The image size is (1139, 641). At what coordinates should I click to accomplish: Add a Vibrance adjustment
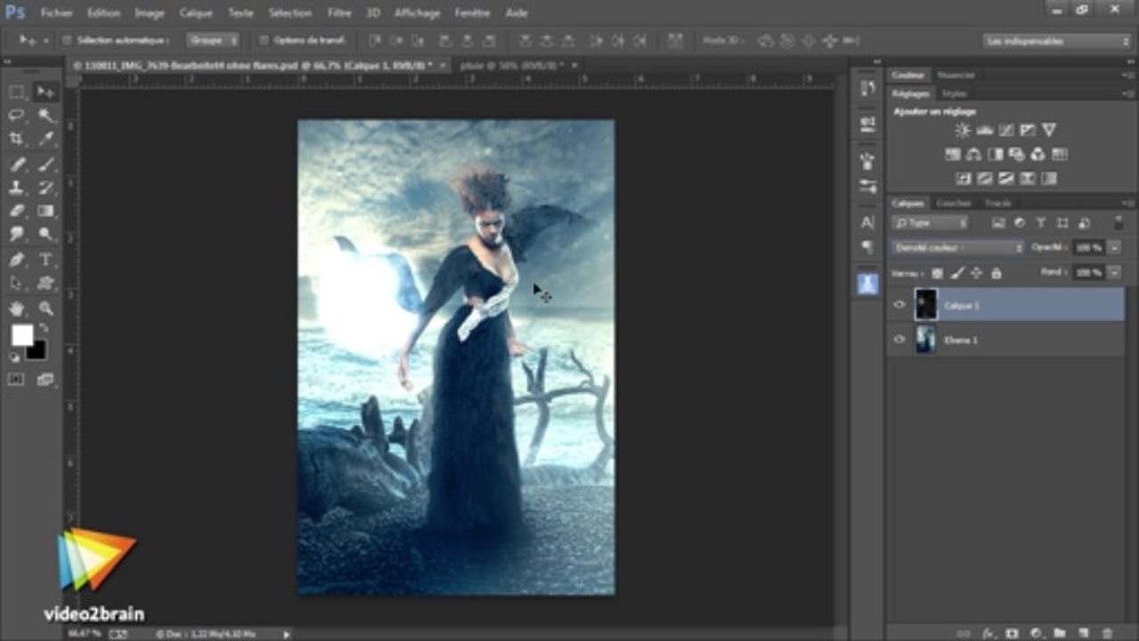(x=1049, y=131)
